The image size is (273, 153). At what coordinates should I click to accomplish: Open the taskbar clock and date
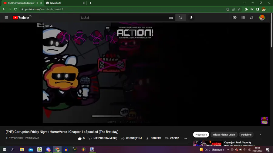coord(257,150)
